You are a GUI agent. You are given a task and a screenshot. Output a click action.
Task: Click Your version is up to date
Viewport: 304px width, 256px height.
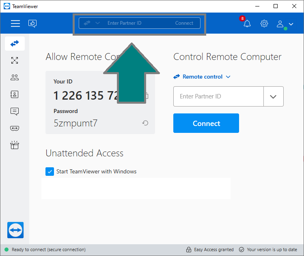point(272,250)
